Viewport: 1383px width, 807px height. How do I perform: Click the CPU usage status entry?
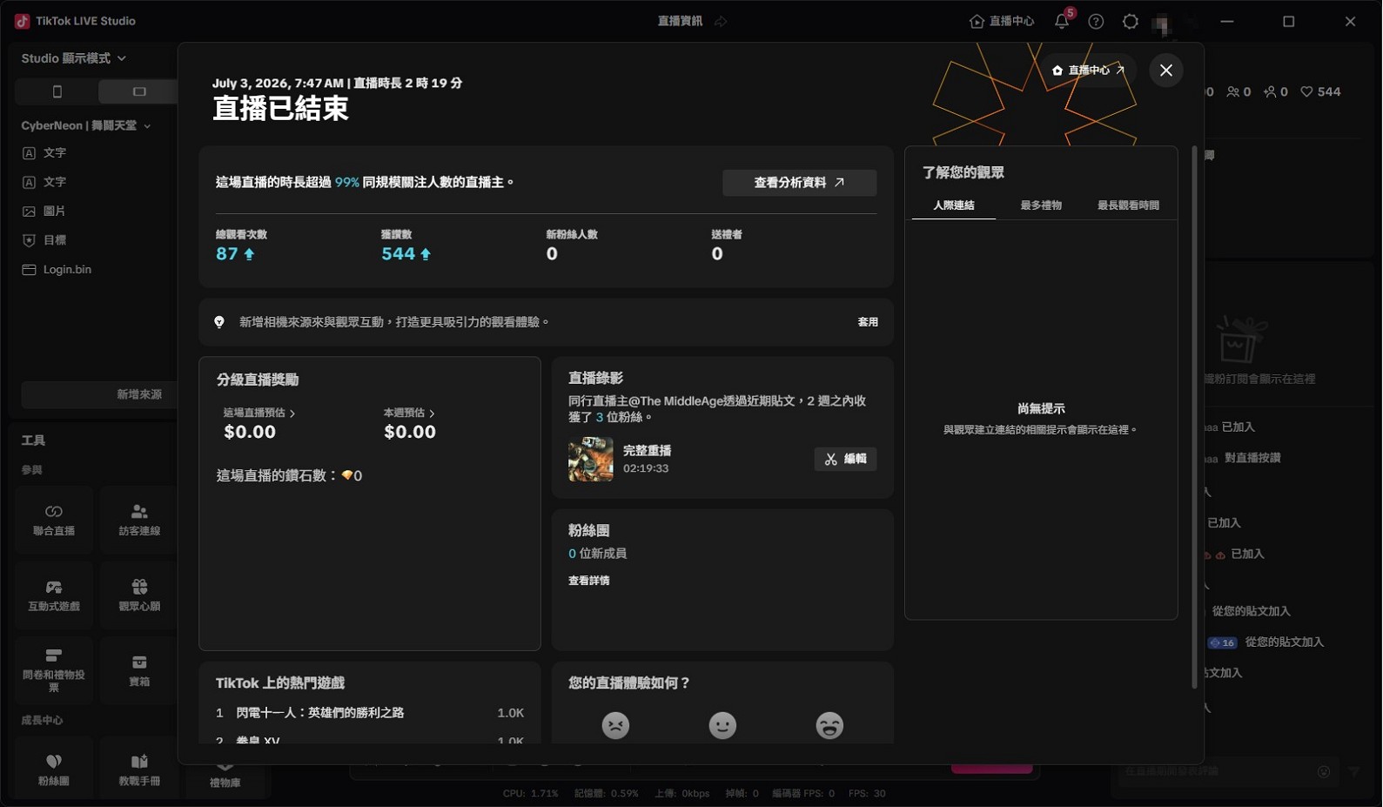(530, 794)
